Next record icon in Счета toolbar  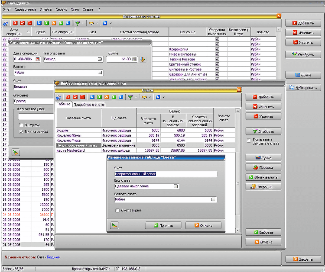click(x=114, y=97)
